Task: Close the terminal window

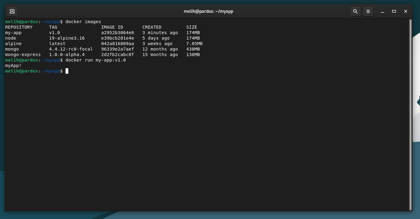Action: 405,11
